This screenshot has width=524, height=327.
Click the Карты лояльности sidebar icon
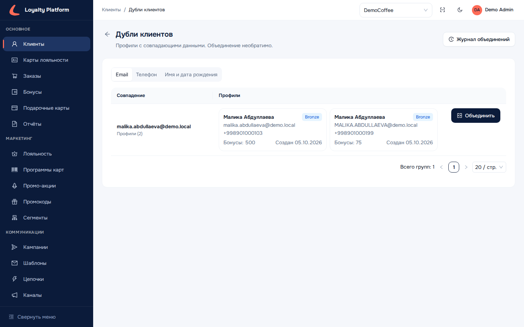[x=15, y=60]
